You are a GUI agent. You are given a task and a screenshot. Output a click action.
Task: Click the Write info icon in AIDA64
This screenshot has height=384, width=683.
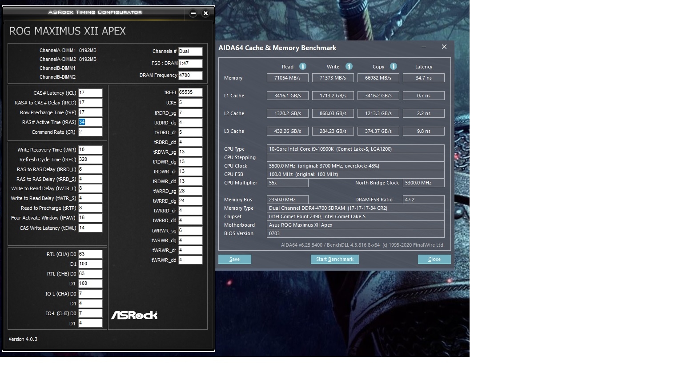349,66
